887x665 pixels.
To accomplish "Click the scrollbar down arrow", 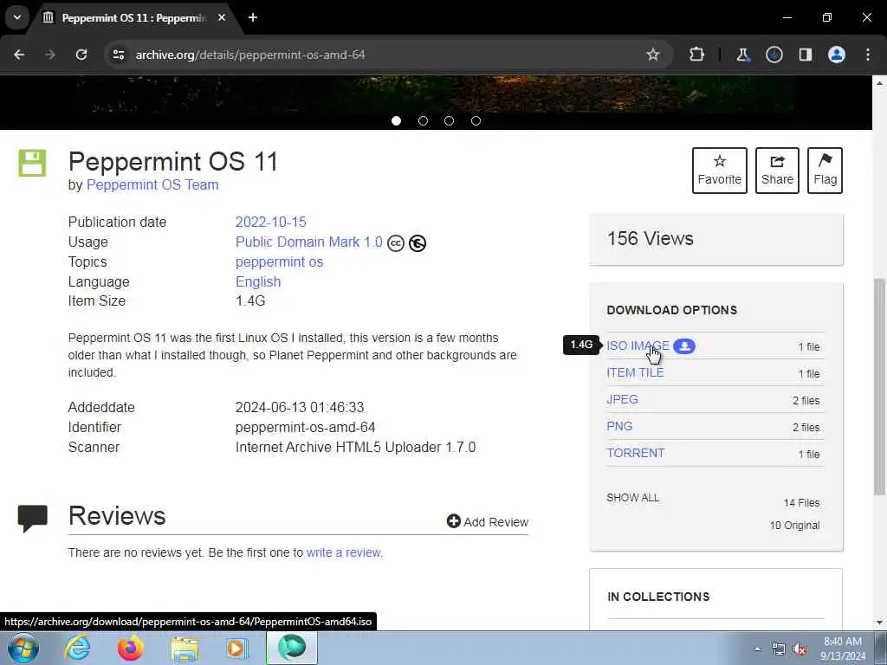I will [x=880, y=623].
